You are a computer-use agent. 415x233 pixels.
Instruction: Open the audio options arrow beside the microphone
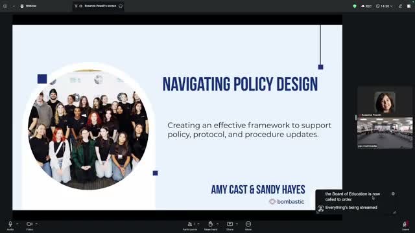(18, 224)
